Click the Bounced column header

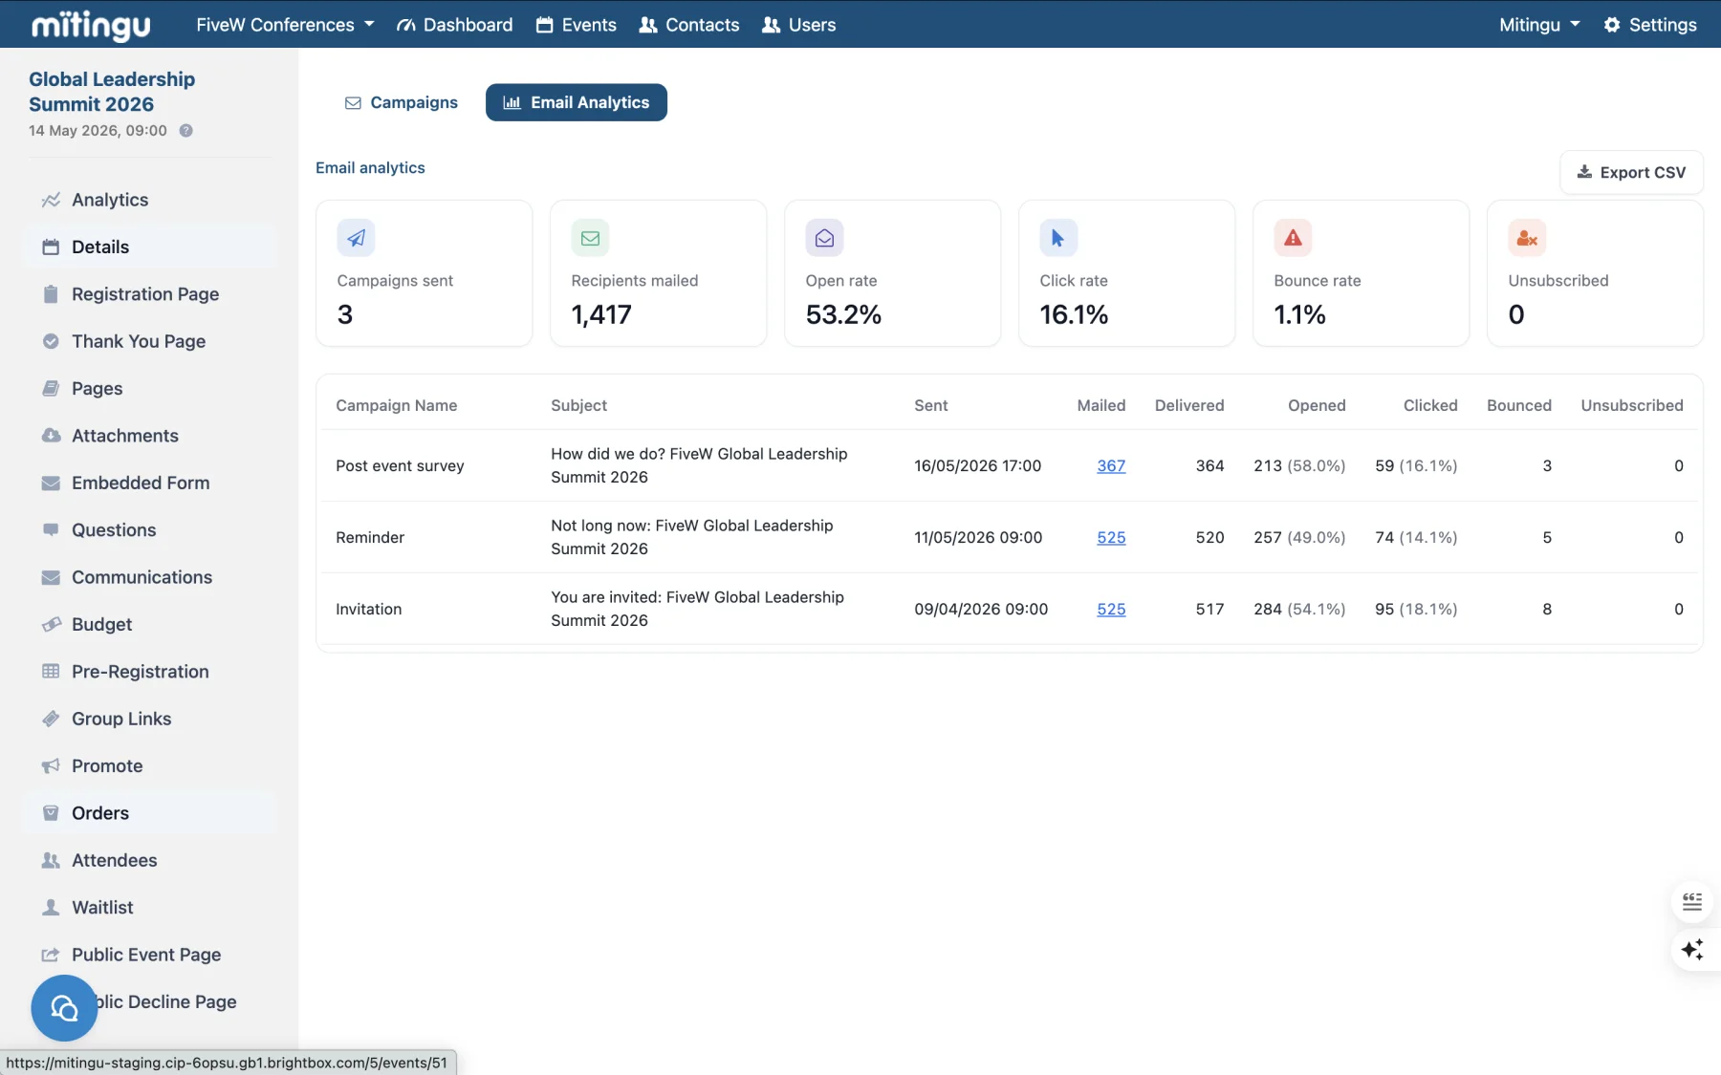coord(1519,405)
